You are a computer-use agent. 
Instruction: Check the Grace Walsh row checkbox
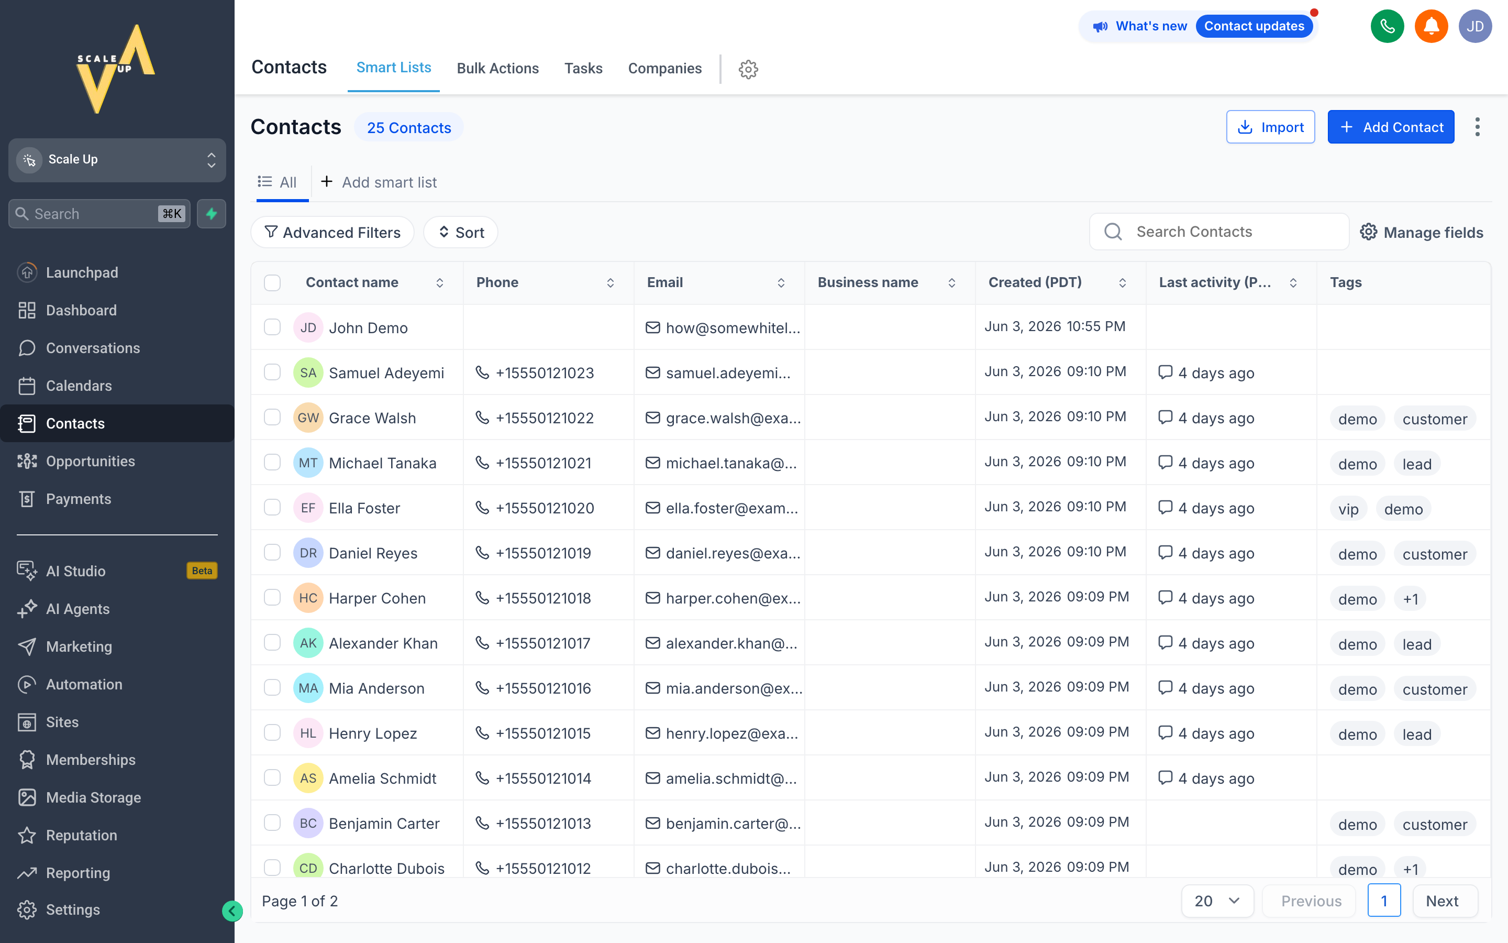(x=272, y=416)
